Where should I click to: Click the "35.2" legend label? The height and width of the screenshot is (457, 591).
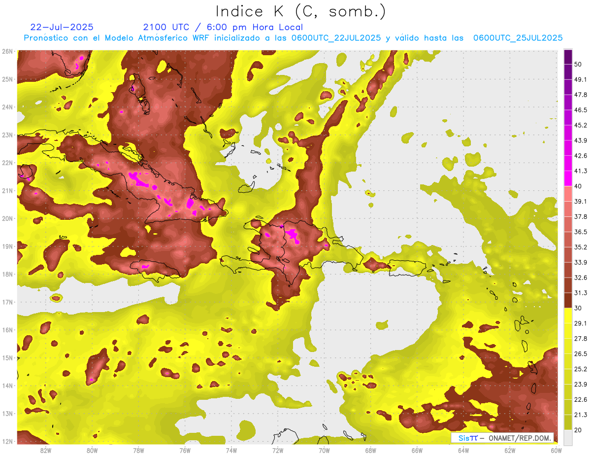(580, 247)
